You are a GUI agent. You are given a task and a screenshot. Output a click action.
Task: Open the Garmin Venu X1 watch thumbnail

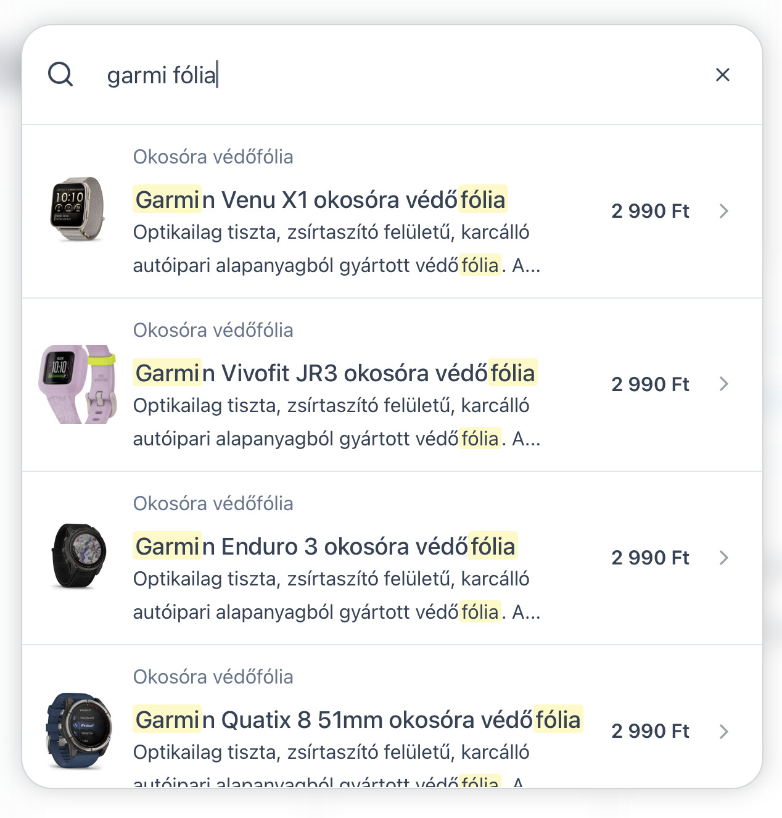(x=78, y=210)
